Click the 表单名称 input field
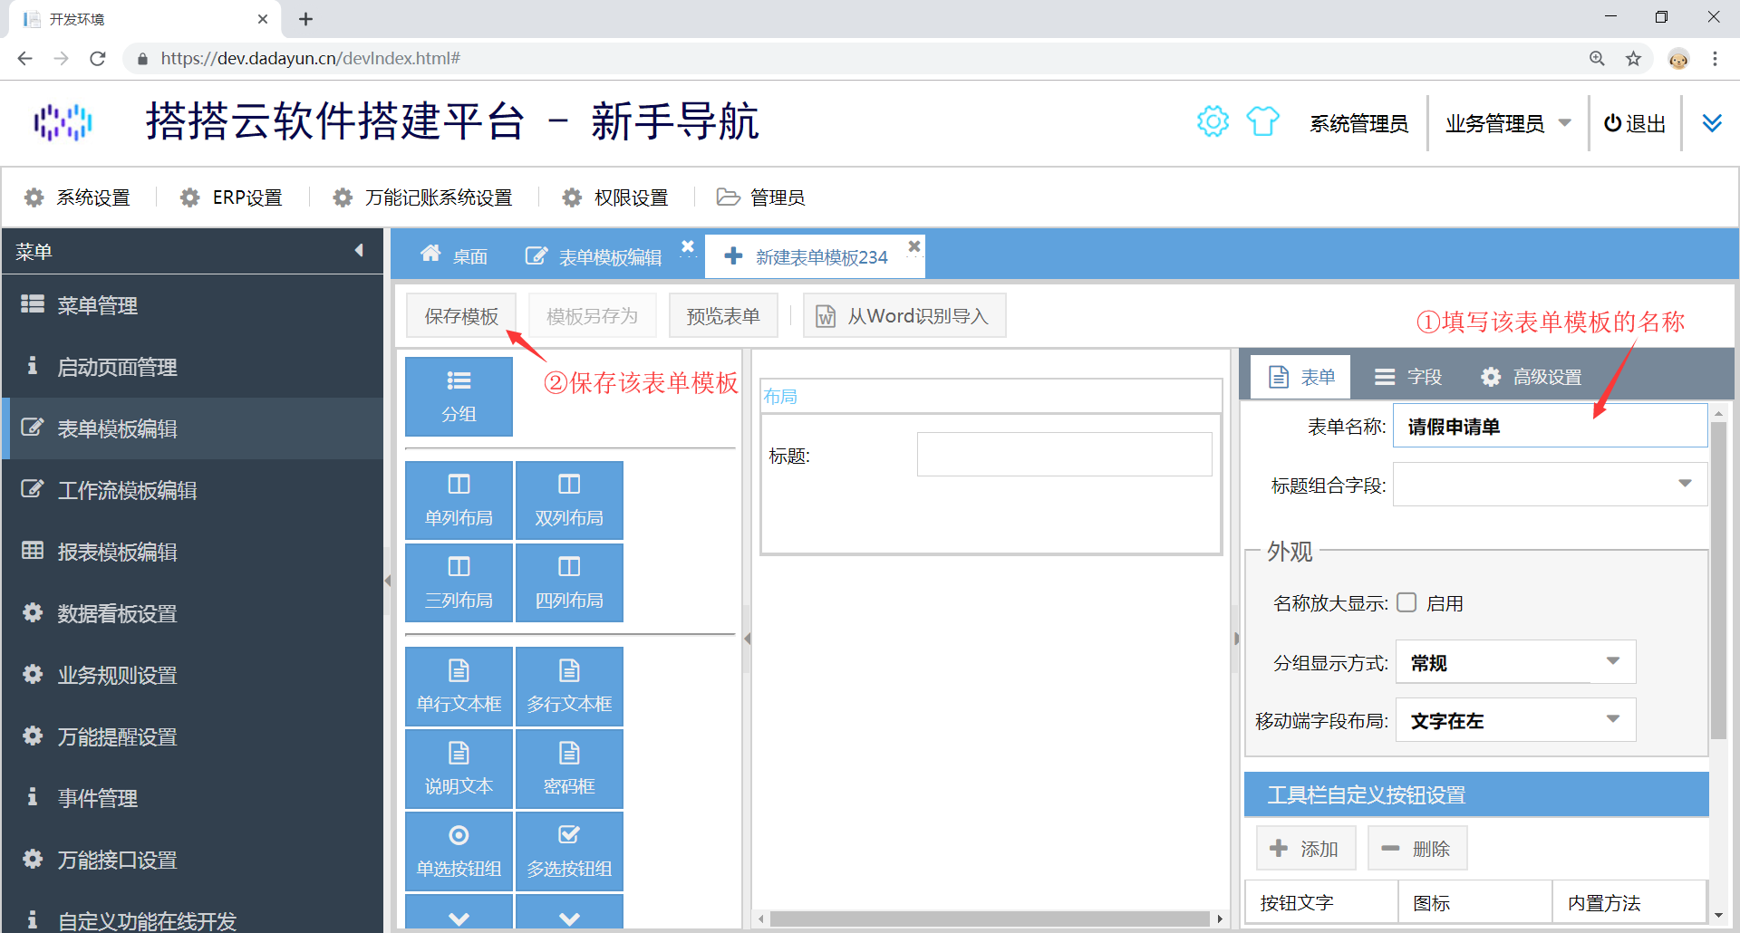The image size is (1740, 933). click(1550, 426)
